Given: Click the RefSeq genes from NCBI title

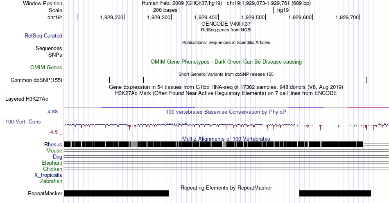Looking at the screenshot, I should pos(226,30).
